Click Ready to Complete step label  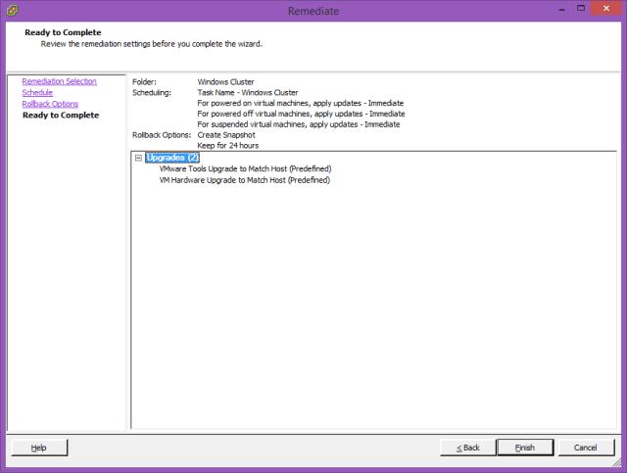(61, 116)
